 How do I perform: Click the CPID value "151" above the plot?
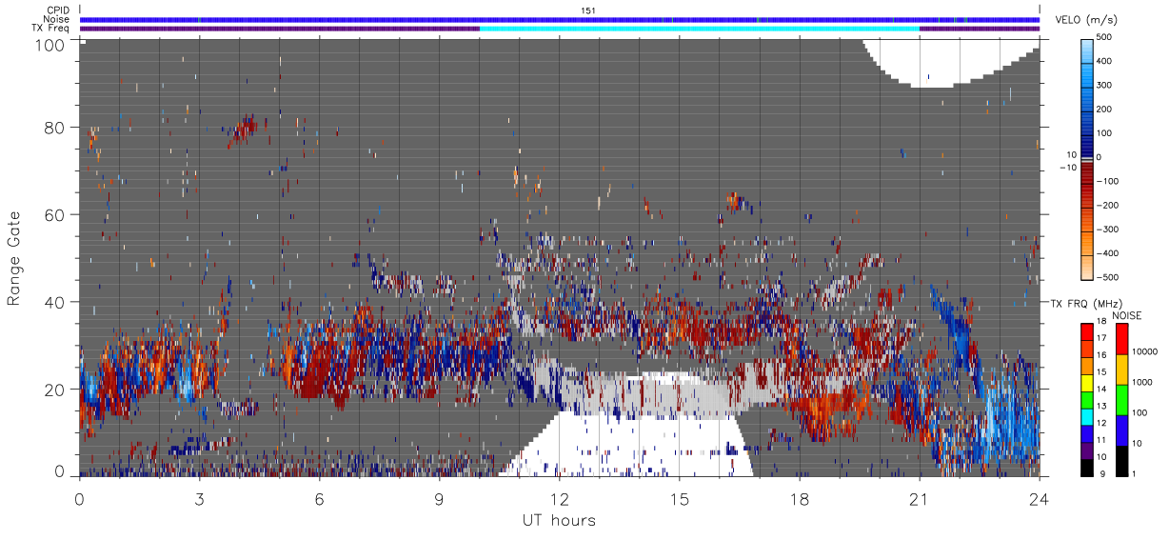pos(588,10)
